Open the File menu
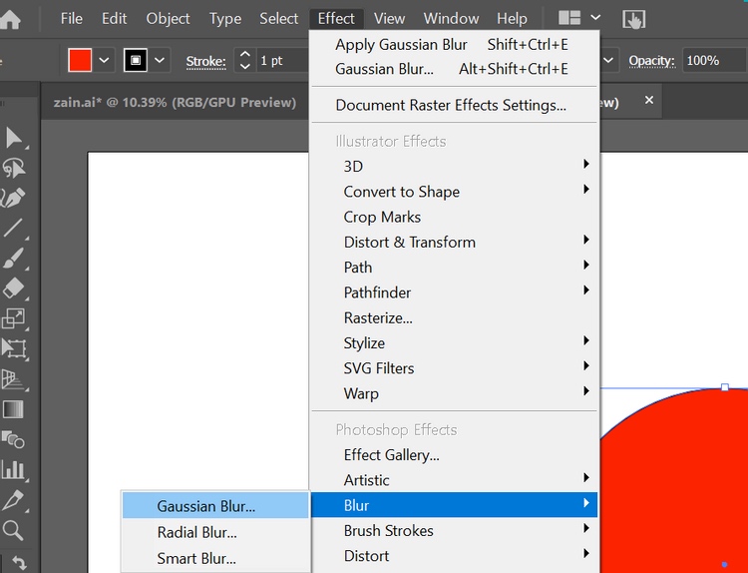 72,19
